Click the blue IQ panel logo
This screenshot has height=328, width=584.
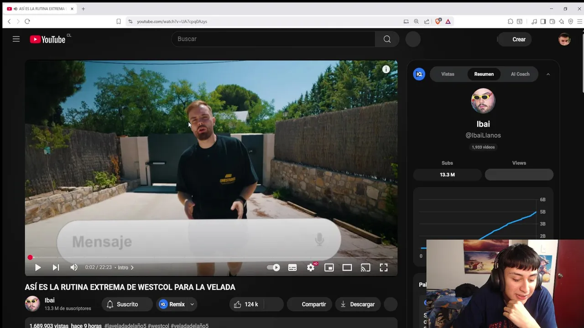(x=419, y=74)
